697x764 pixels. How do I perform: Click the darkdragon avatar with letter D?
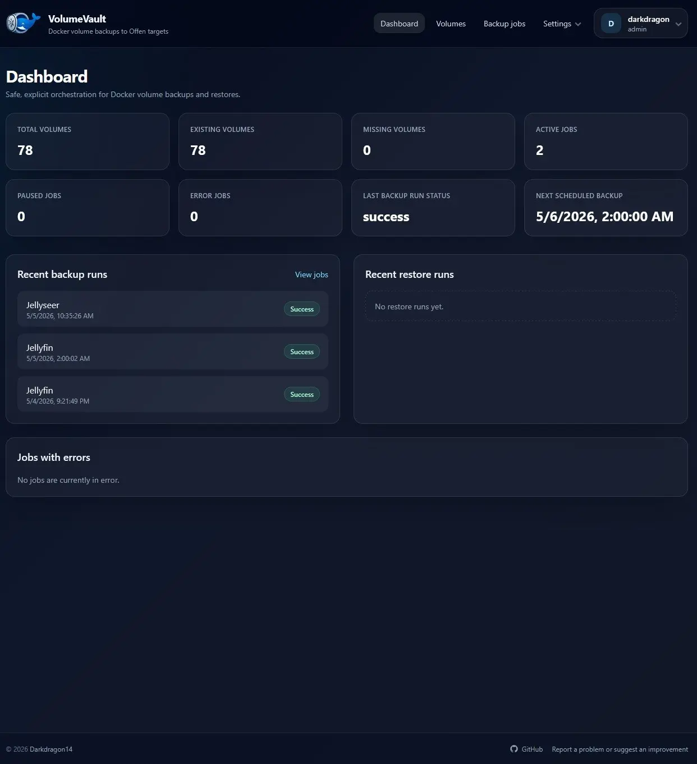tap(611, 24)
